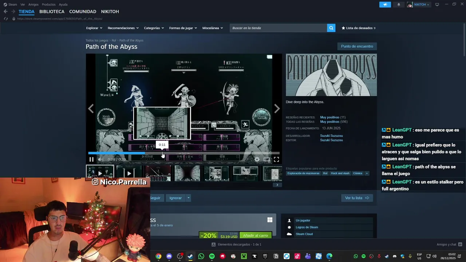This screenshot has height=262, width=466.
Task: Expand the Formas de jugar dropdown
Action: click(183, 28)
